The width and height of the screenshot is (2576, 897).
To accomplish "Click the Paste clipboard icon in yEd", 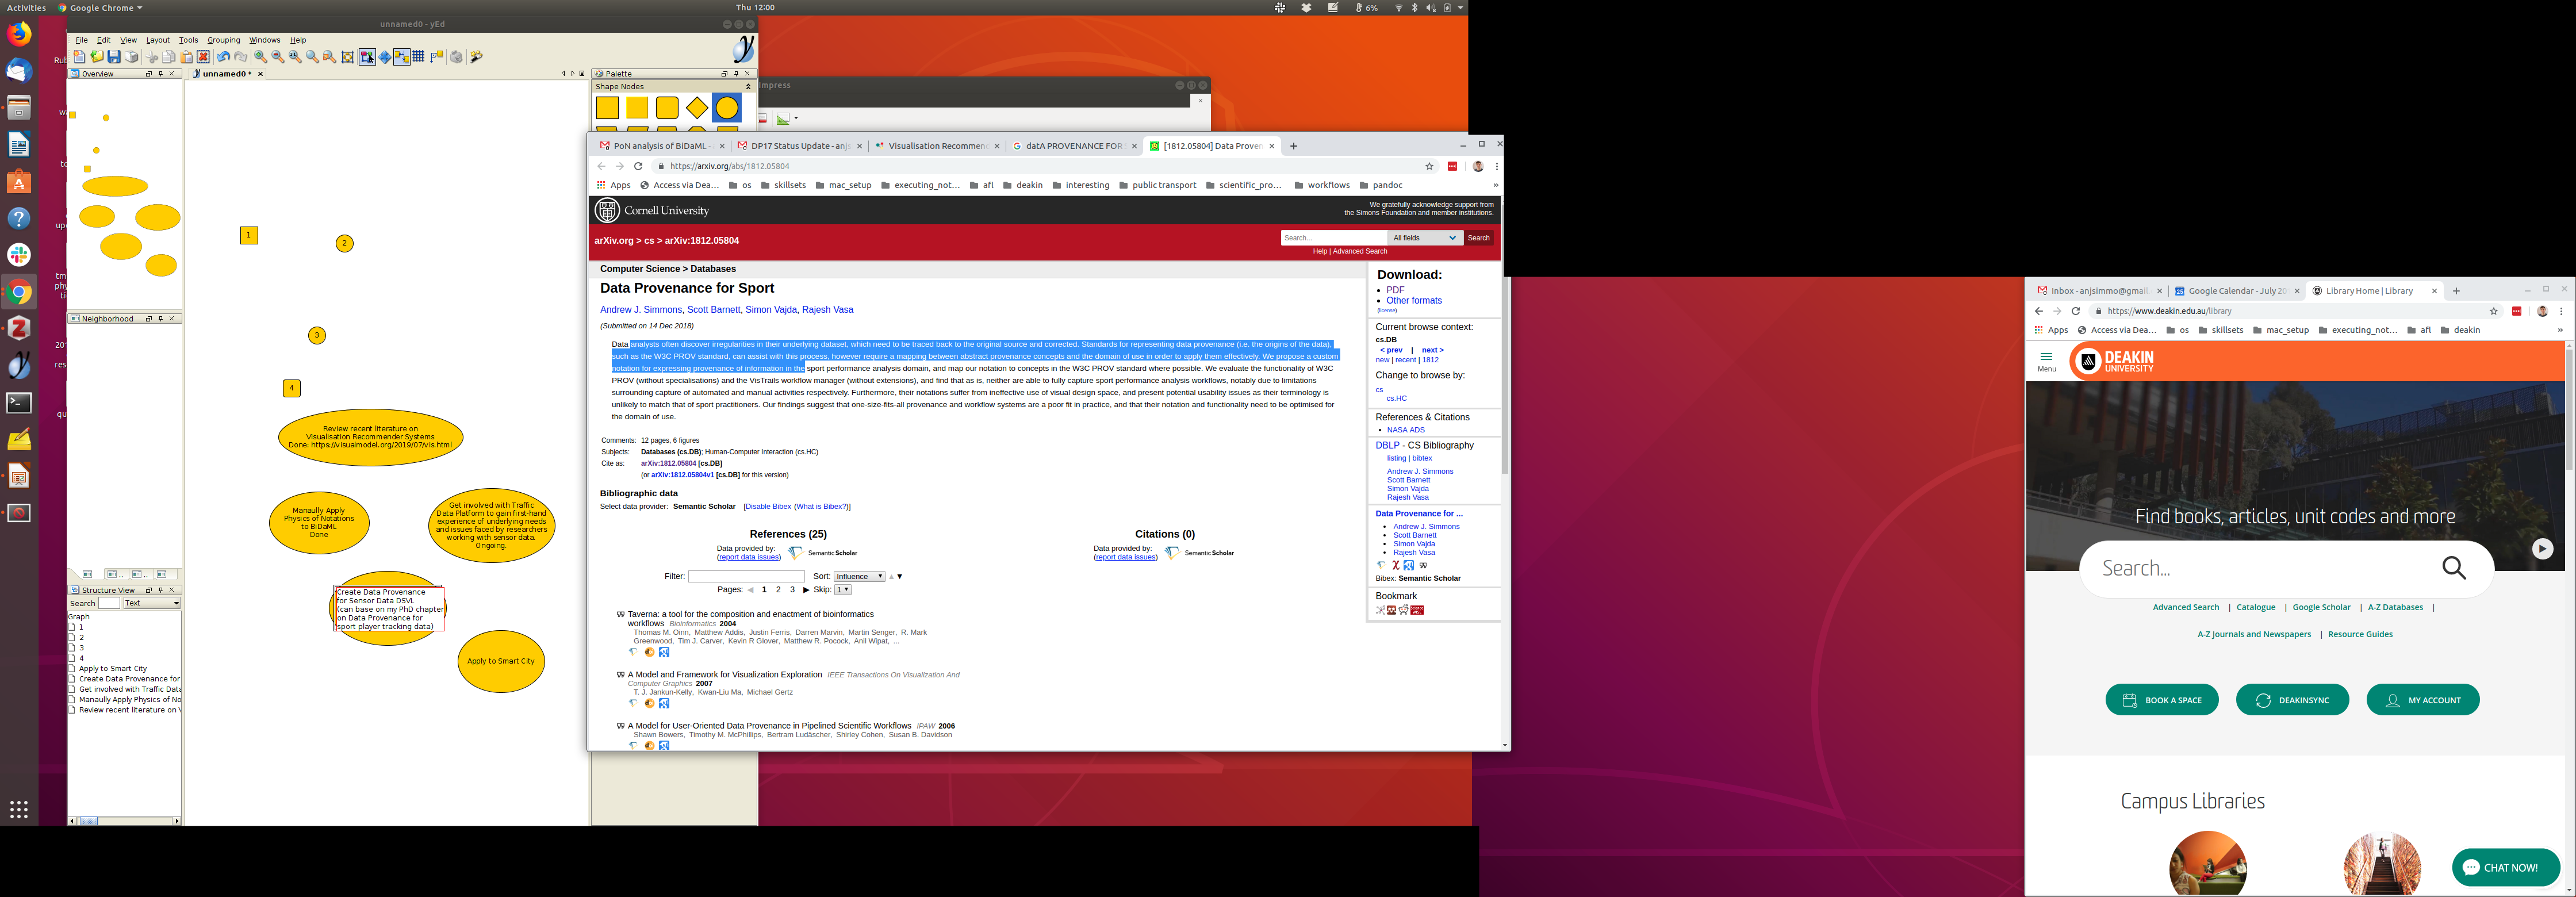I will click(186, 57).
